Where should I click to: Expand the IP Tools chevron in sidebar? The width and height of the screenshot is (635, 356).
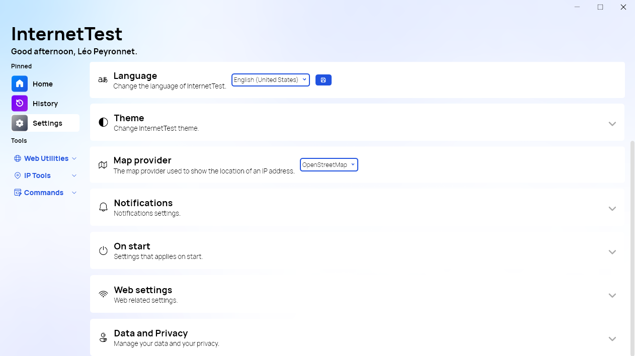(74, 175)
